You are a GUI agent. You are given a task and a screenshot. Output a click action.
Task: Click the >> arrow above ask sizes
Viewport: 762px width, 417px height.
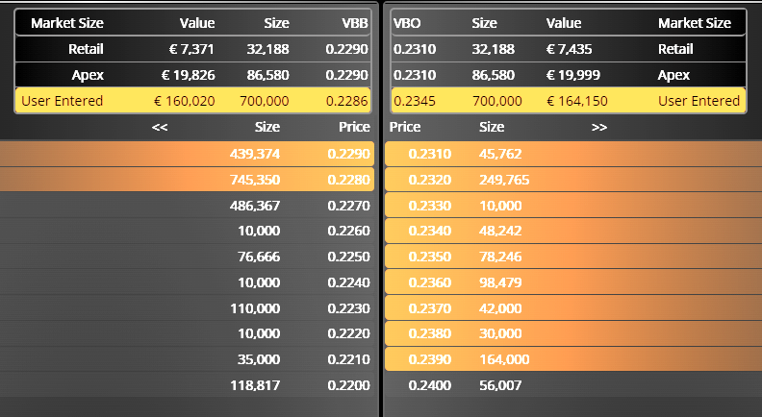coord(599,127)
